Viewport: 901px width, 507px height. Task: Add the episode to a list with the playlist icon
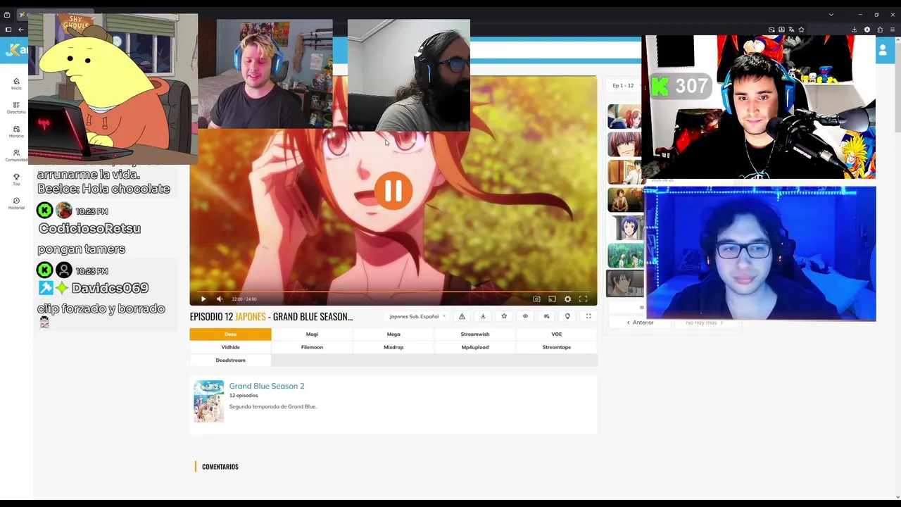tap(546, 316)
